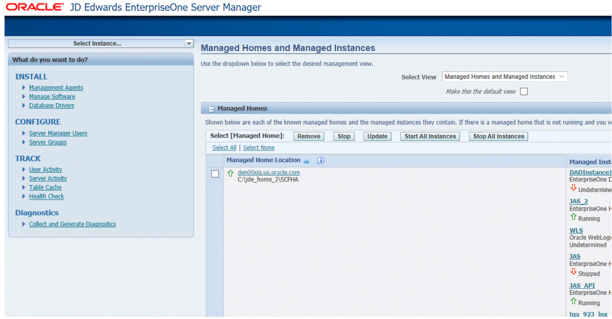Collapse the Managed Homes section
612x319 pixels.
tap(212, 109)
